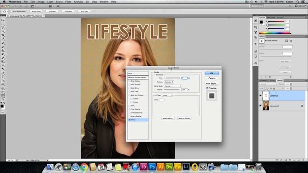The width and height of the screenshot is (308, 173).
Task: Open the Trash in the Dock
Action: (258, 167)
